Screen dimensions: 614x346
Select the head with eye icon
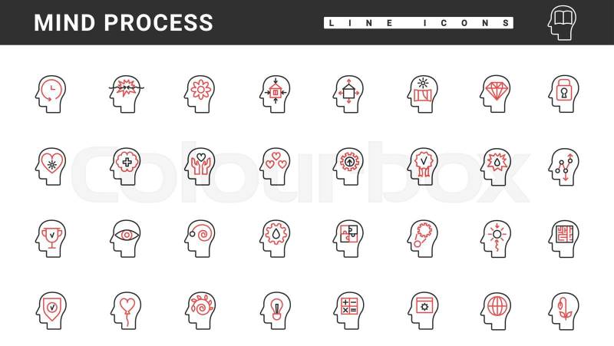(x=125, y=239)
